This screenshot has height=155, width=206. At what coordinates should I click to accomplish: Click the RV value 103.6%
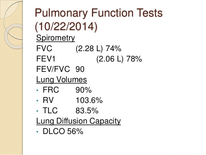[89, 100]
